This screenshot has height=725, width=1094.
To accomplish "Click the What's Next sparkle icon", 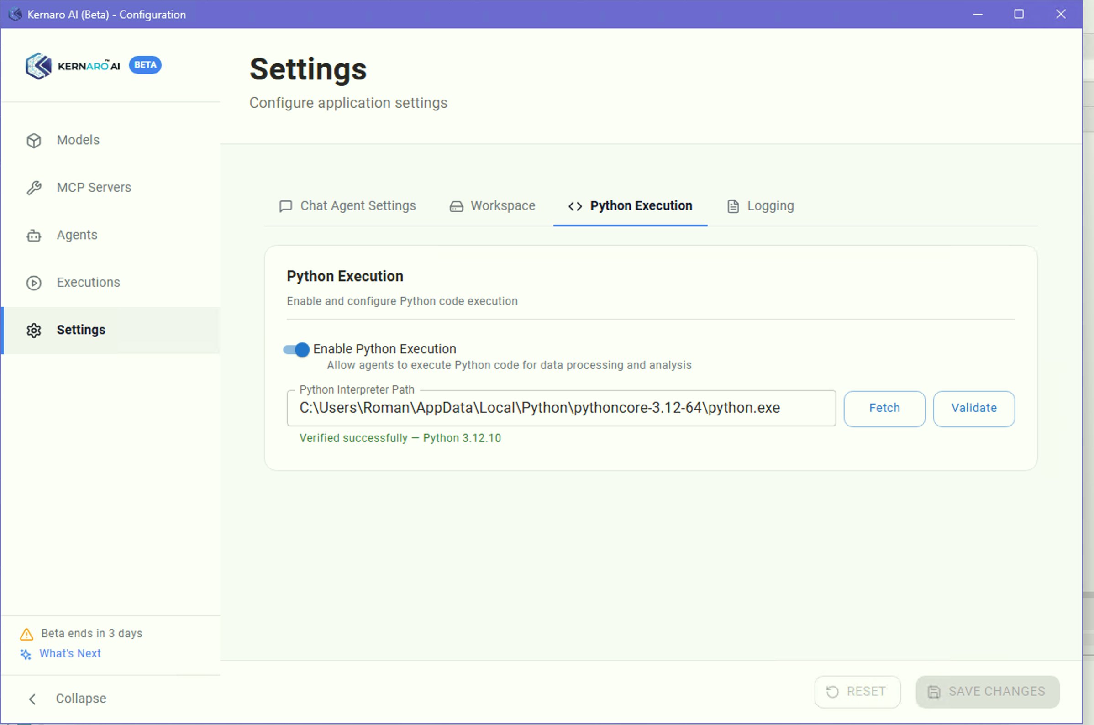I will pyautogui.click(x=26, y=654).
